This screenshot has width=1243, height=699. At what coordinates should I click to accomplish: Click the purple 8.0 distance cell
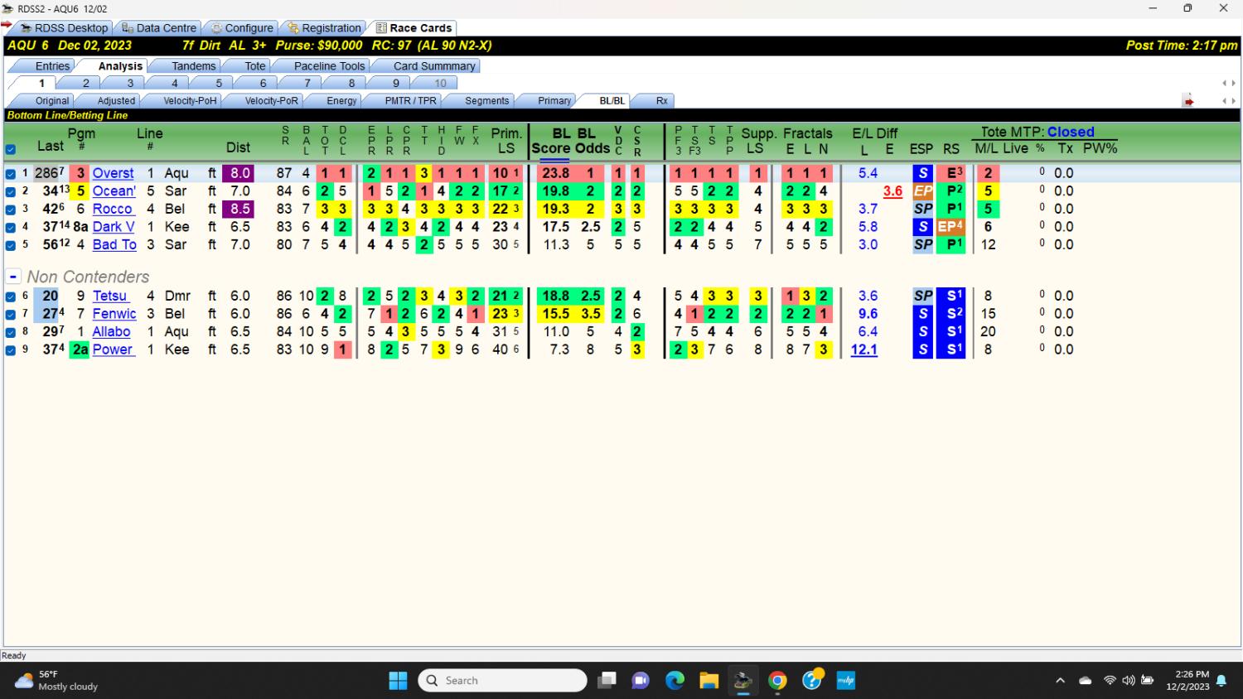(240, 173)
